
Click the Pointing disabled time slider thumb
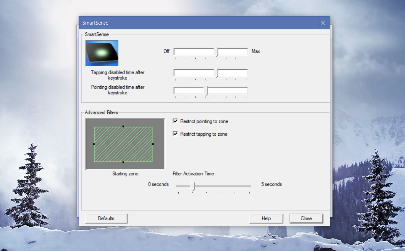click(207, 91)
